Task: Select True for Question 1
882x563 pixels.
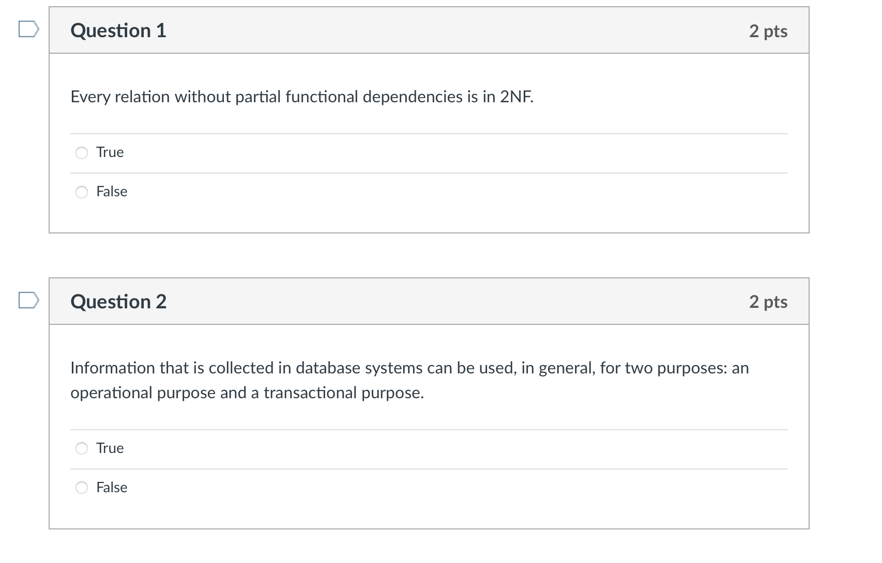Action: 82,152
